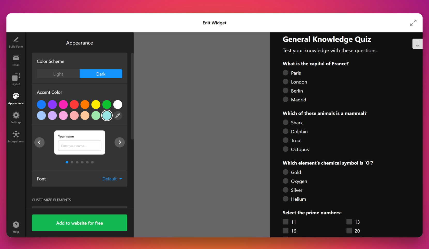Open the custom color eyedropper picker

[118, 115]
